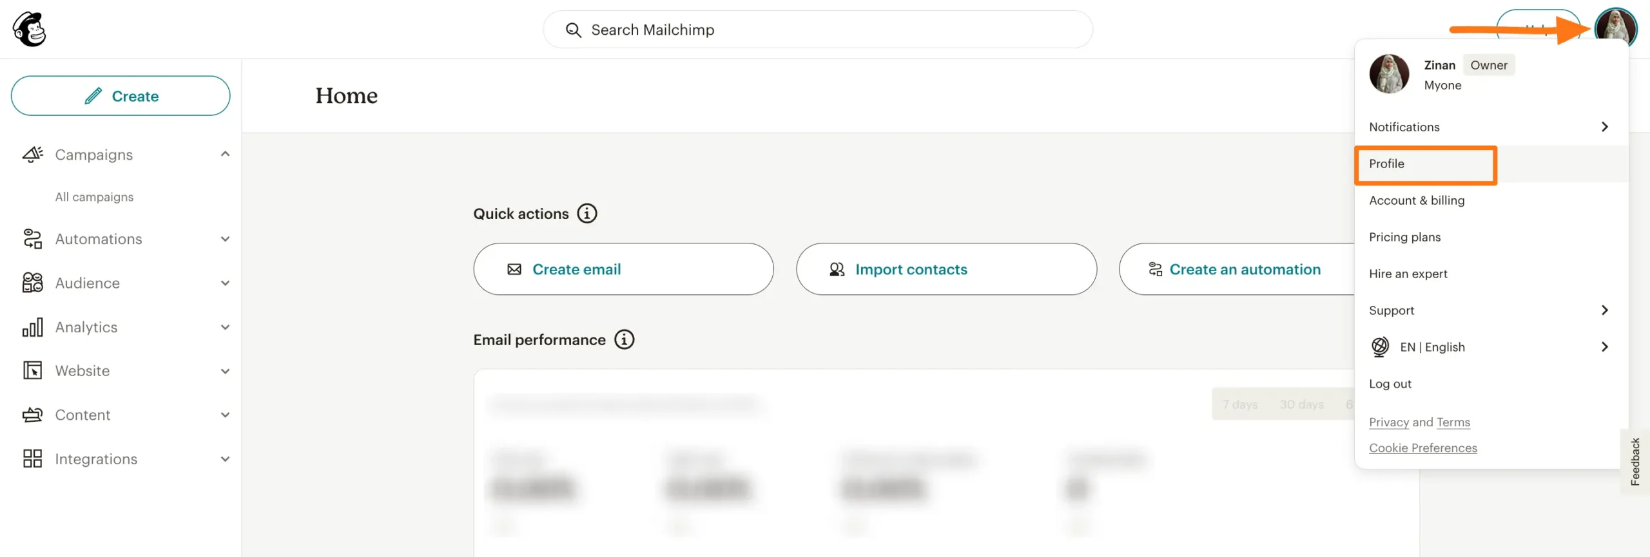Open Content via its sidebar icon
Screen dimensions: 1650x557
pyautogui.click(x=33, y=414)
